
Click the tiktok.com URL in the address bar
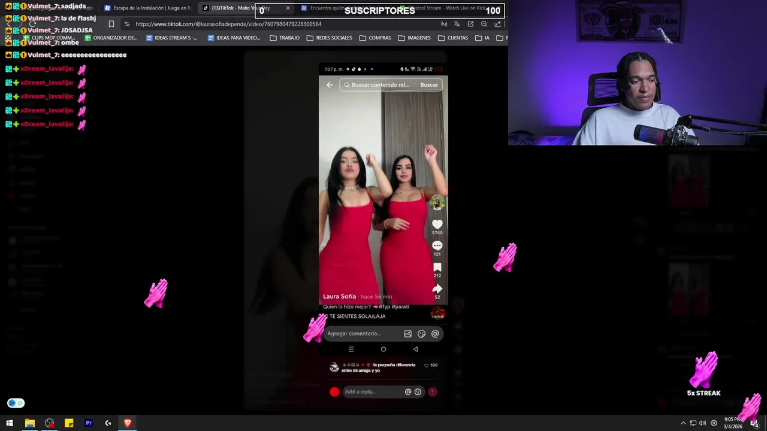point(228,24)
